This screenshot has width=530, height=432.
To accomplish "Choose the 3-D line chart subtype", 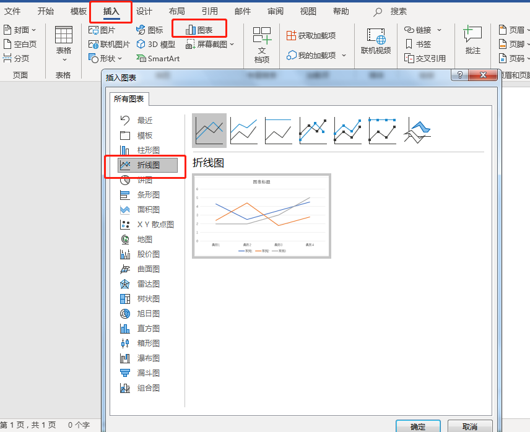I will 417,131.
